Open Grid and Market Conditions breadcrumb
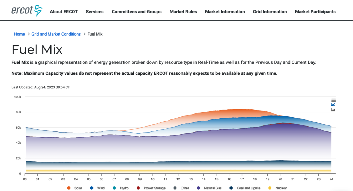353x191 pixels. [56, 34]
